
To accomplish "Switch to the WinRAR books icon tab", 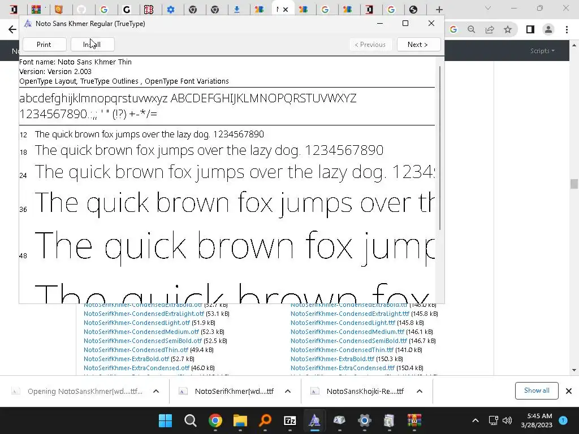I will (36, 10).
